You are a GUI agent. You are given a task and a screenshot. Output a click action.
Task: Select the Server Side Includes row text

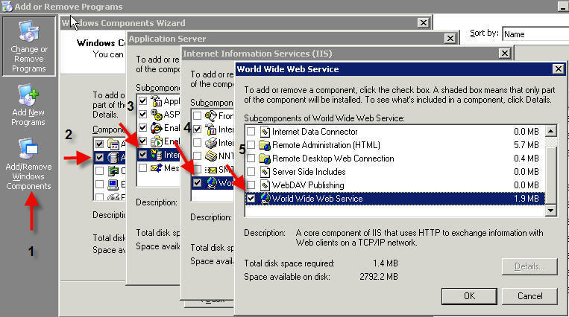click(x=309, y=172)
